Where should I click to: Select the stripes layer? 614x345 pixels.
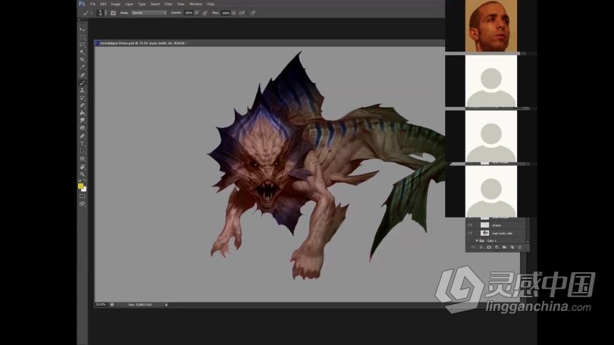(x=497, y=225)
